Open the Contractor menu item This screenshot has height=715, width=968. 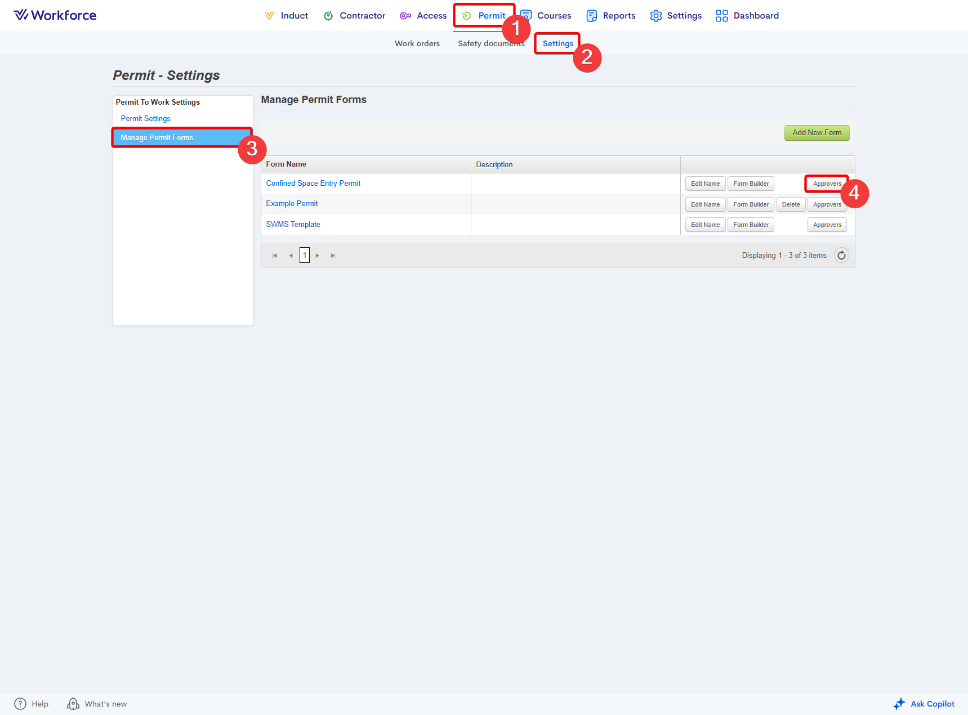354,16
